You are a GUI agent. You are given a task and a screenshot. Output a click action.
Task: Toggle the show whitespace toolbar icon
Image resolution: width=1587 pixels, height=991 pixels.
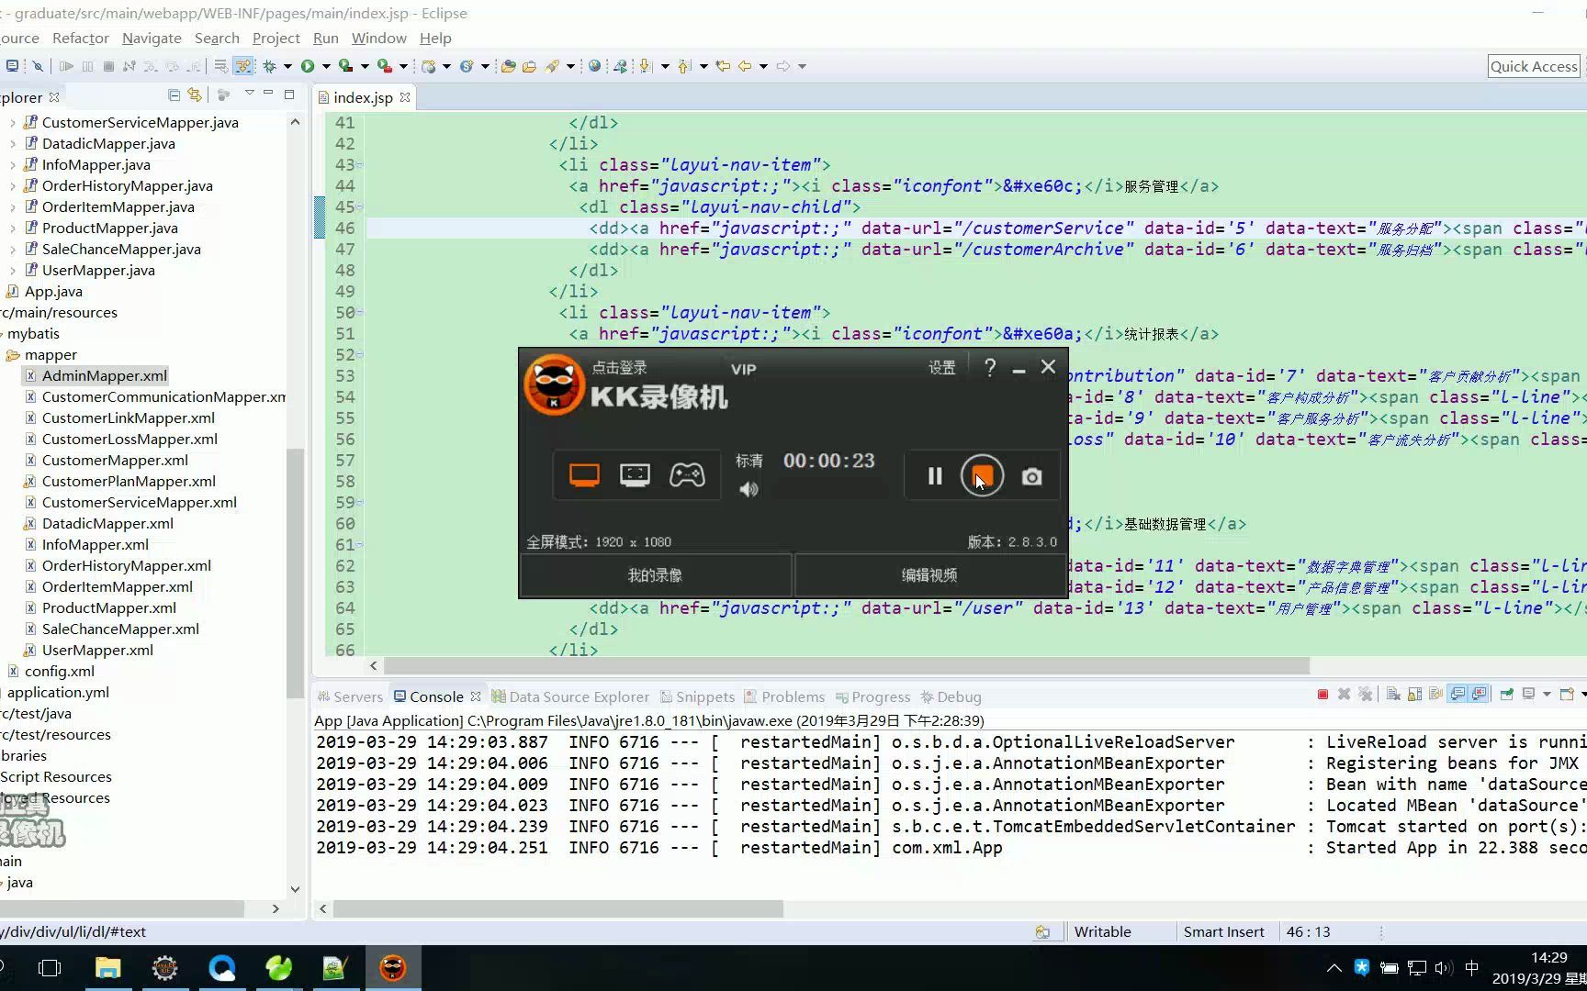(220, 66)
